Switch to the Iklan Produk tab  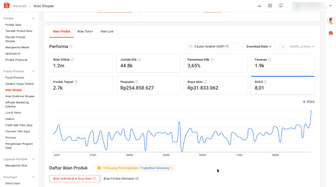pos(61,31)
